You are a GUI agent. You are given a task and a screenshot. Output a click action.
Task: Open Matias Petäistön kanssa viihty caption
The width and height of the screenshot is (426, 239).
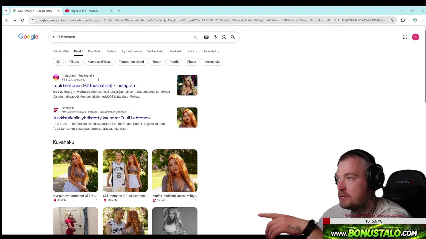click(175, 196)
